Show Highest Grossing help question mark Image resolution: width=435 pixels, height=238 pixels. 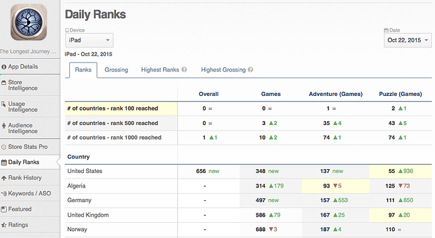click(x=250, y=69)
